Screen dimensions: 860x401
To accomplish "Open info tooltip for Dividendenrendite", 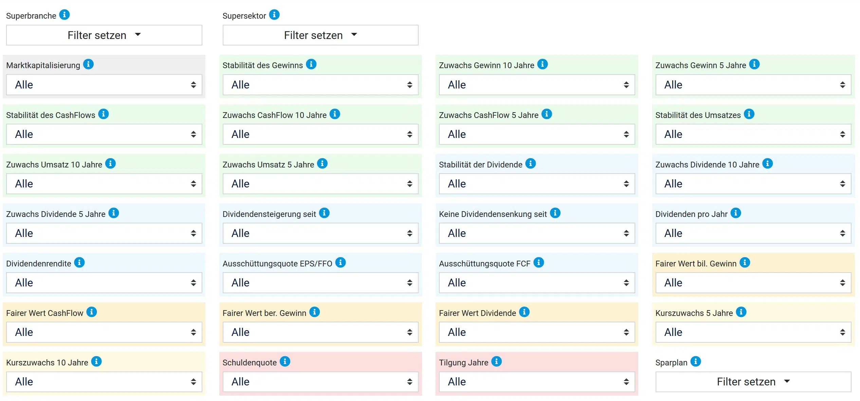I will tap(79, 263).
